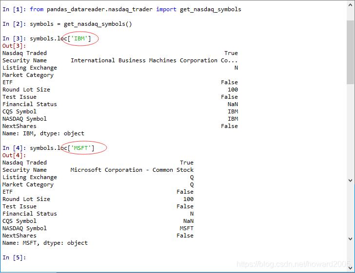Image resolution: width=355 pixels, height=273 pixels.
Task: Click the 'Name: MSFT, dtype: object' line
Action: [45, 243]
